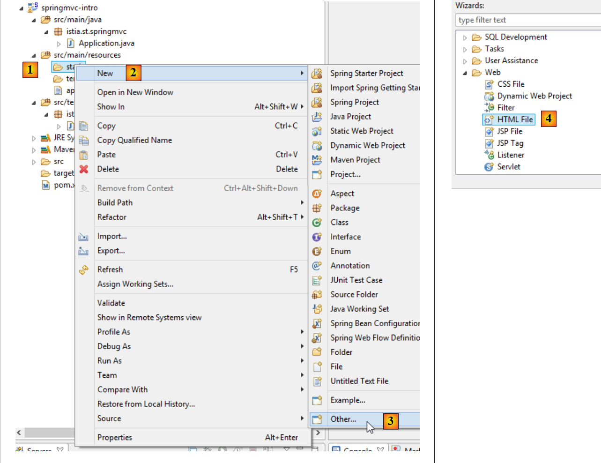Click the Servlet wizard icon
601x463 pixels.
pos(489,167)
